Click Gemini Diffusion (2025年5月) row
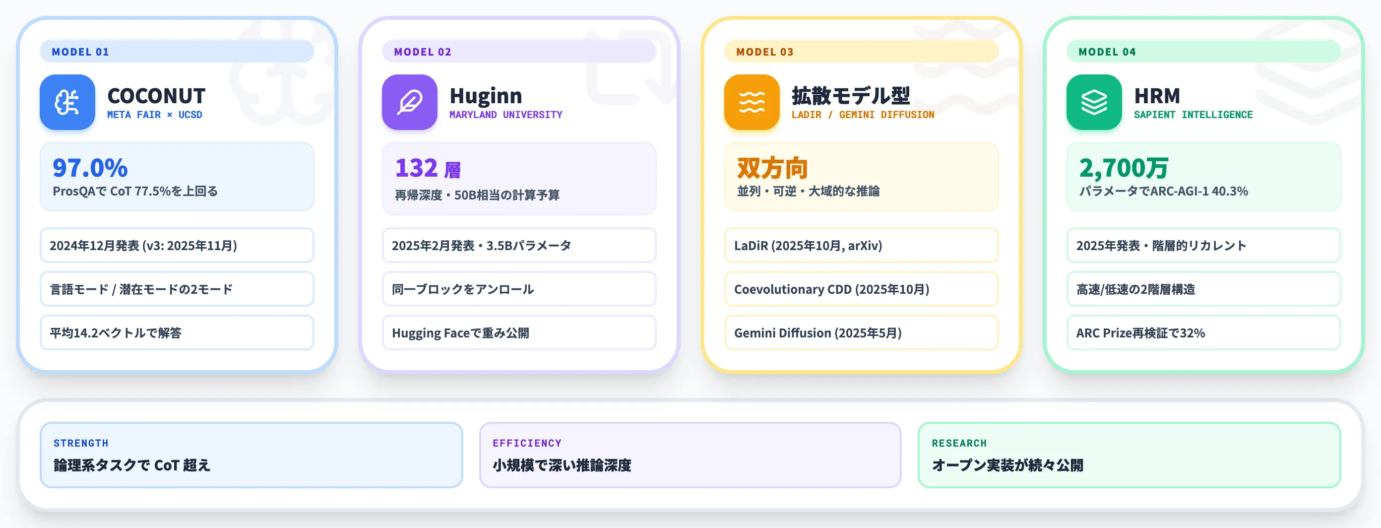Viewport: 1381px width, 528px height. point(861,333)
